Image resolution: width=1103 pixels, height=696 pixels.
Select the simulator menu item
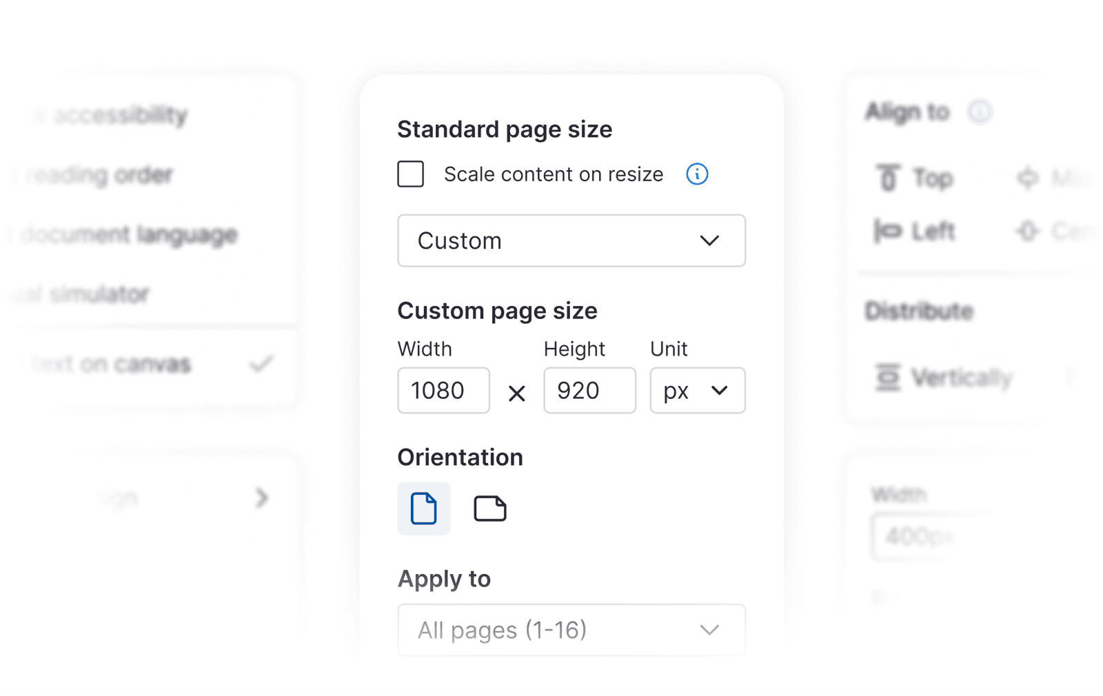point(81,294)
